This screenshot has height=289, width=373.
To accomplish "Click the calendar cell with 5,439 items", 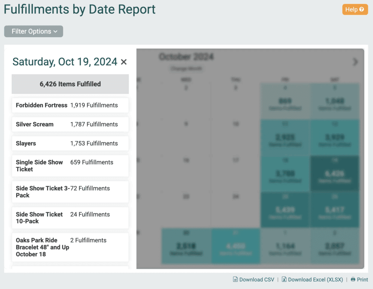I will coord(285,210).
